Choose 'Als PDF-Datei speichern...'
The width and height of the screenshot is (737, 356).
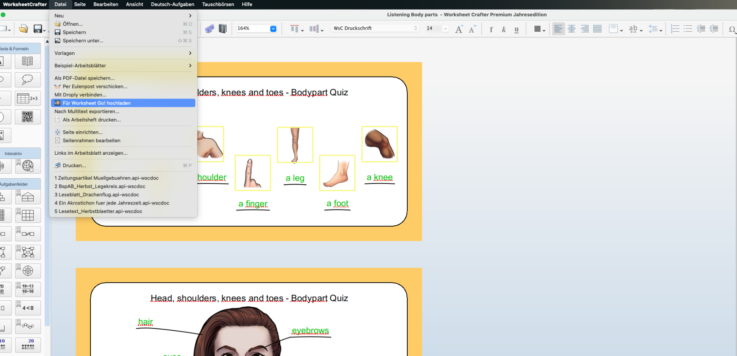coord(85,78)
